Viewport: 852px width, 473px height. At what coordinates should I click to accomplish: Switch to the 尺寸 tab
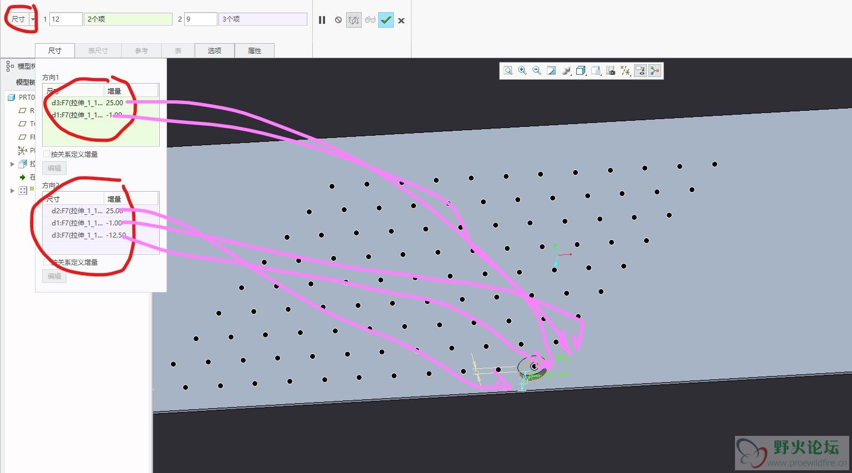[x=54, y=50]
